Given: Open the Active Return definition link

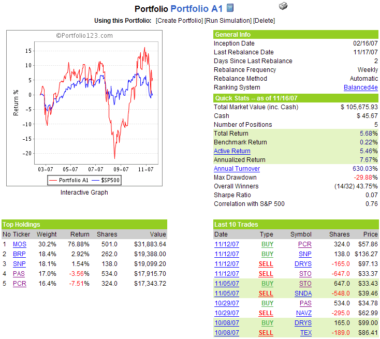Looking at the screenshot, I should (x=232, y=151).
